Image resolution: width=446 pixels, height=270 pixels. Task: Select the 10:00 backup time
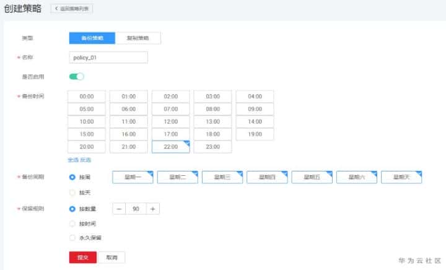coord(87,121)
